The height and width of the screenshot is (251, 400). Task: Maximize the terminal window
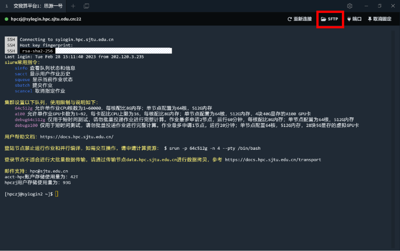pos(380,6)
